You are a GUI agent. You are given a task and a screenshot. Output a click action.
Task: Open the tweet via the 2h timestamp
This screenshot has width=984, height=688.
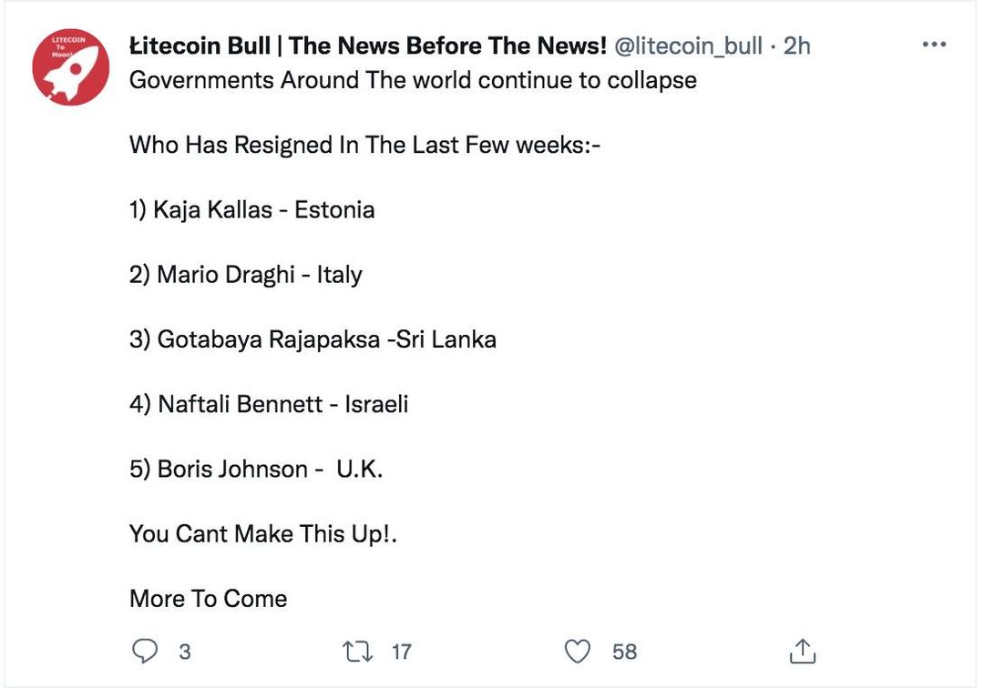(796, 46)
